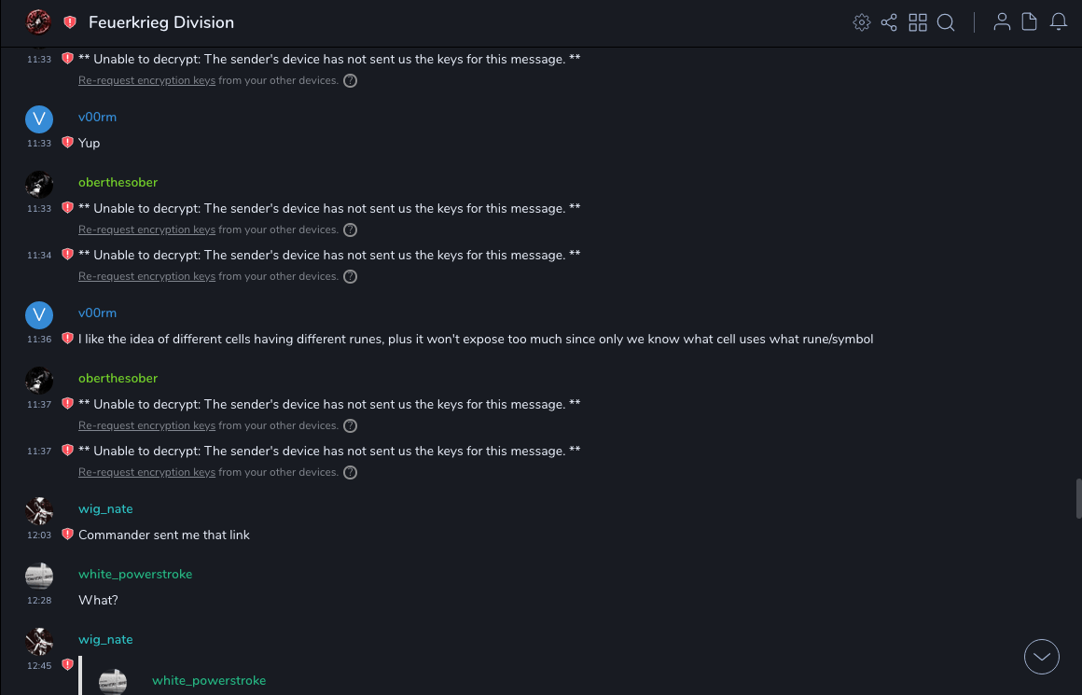Image resolution: width=1082 pixels, height=695 pixels.
Task: Click the help icon next to 11:34 re-request
Action: tap(351, 276)
